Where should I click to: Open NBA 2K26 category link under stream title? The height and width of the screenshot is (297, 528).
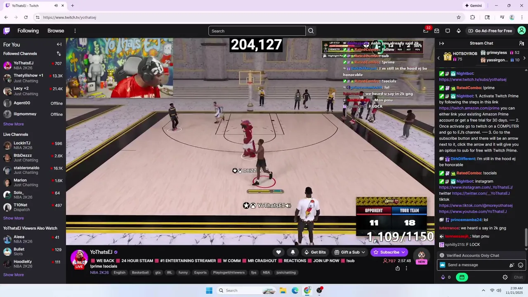tap(99, 273)
